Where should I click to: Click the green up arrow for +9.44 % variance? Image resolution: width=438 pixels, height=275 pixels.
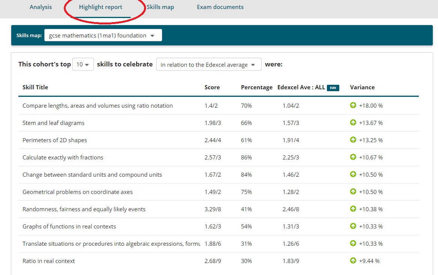pos(353,260)
